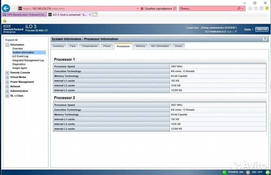Click the Sign Out button

point(262,29)
